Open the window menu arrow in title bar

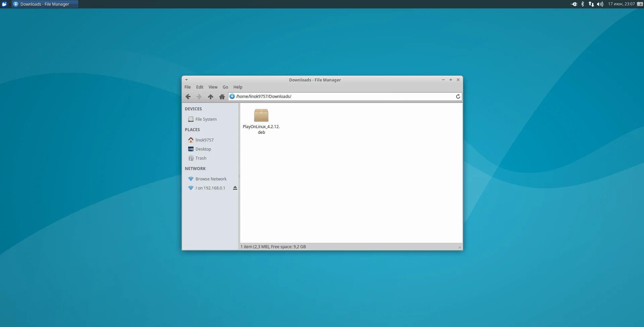186,80
